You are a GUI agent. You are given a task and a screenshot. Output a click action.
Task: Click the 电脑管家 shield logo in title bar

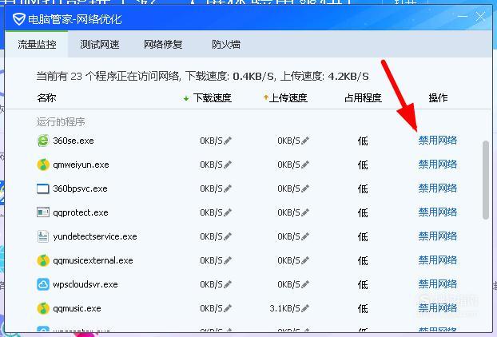click(x=18, y=19)
